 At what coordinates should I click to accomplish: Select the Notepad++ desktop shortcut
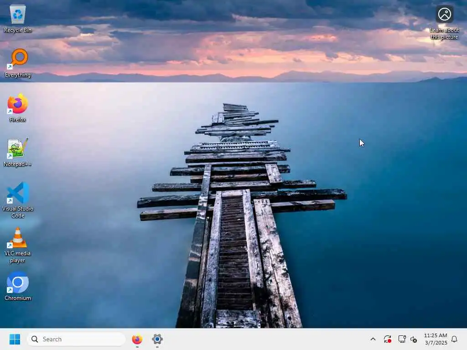pyautogui.click(x=18, y=152)
